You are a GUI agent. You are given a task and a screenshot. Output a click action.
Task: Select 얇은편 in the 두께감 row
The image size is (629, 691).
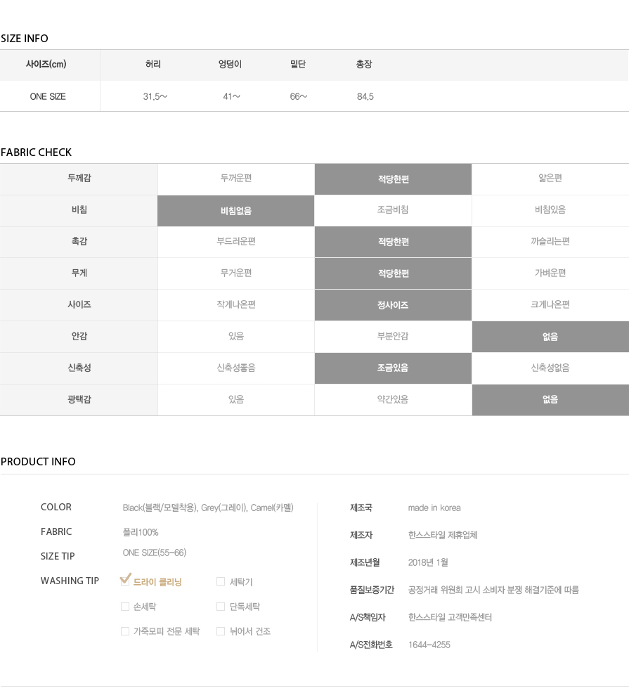click(x=550, y=178)
